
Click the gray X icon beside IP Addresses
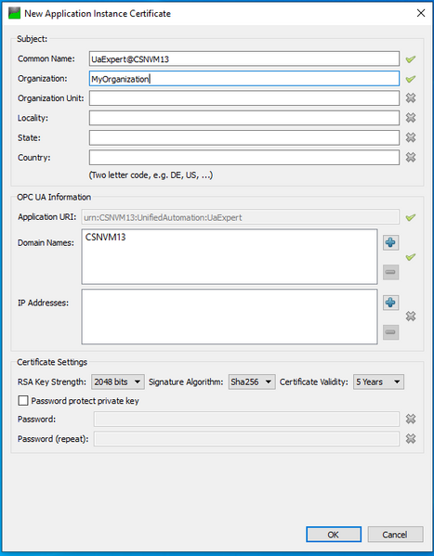pyautogui.click(x=411, y=316)
